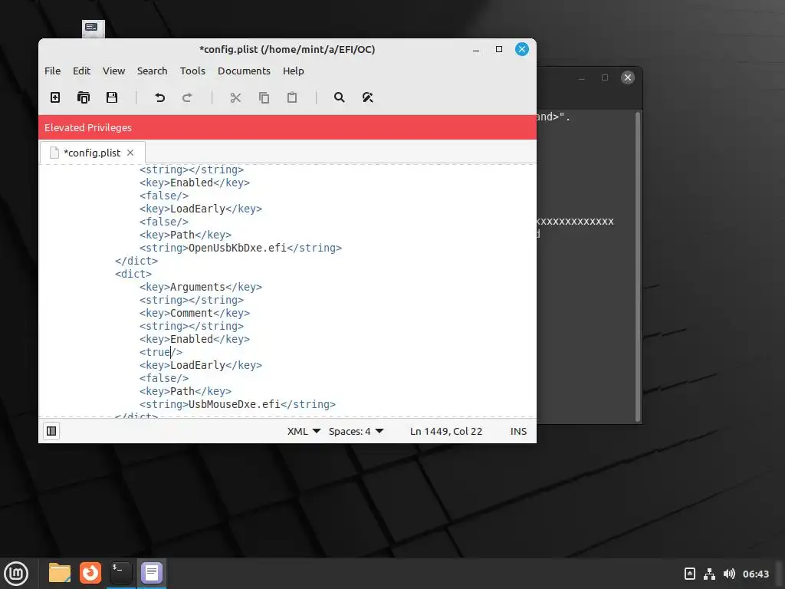Switch to the Terminal taskbar item

pos(120,573)
